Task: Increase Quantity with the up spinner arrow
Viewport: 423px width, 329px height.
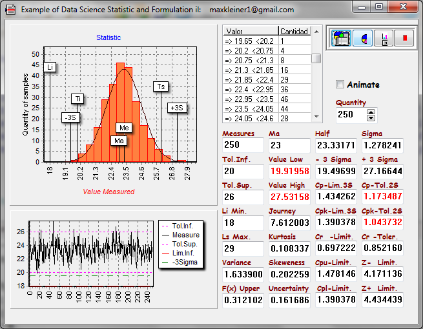Action: 371,111
